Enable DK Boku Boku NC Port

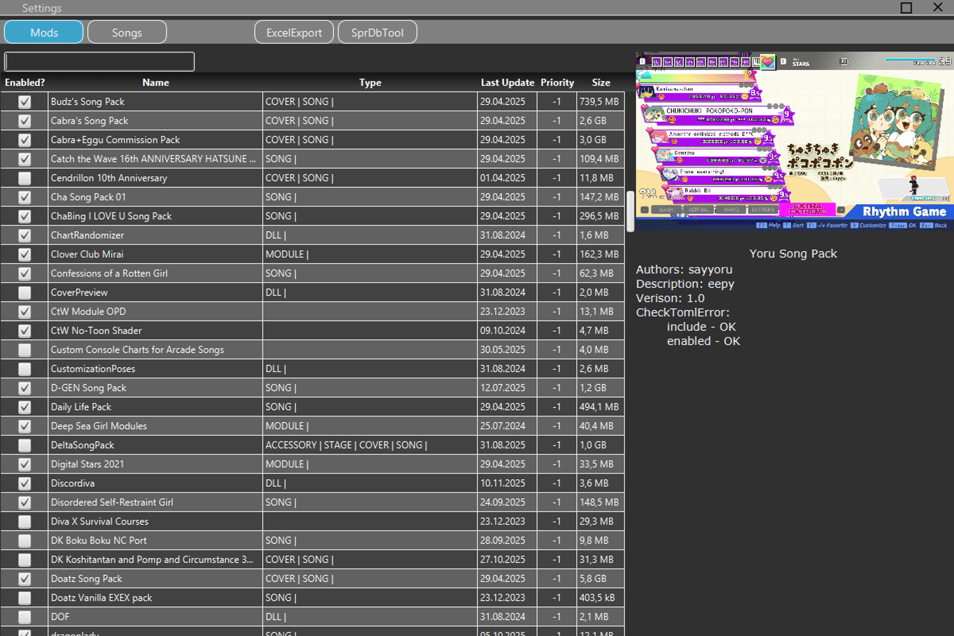(x=24, y=540)
